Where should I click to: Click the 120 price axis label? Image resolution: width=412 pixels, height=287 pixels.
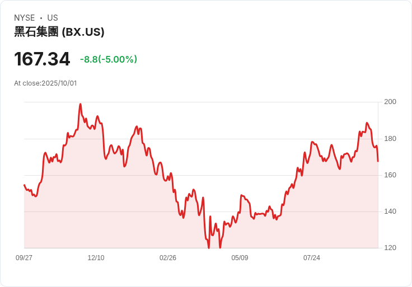pos(390,248)
